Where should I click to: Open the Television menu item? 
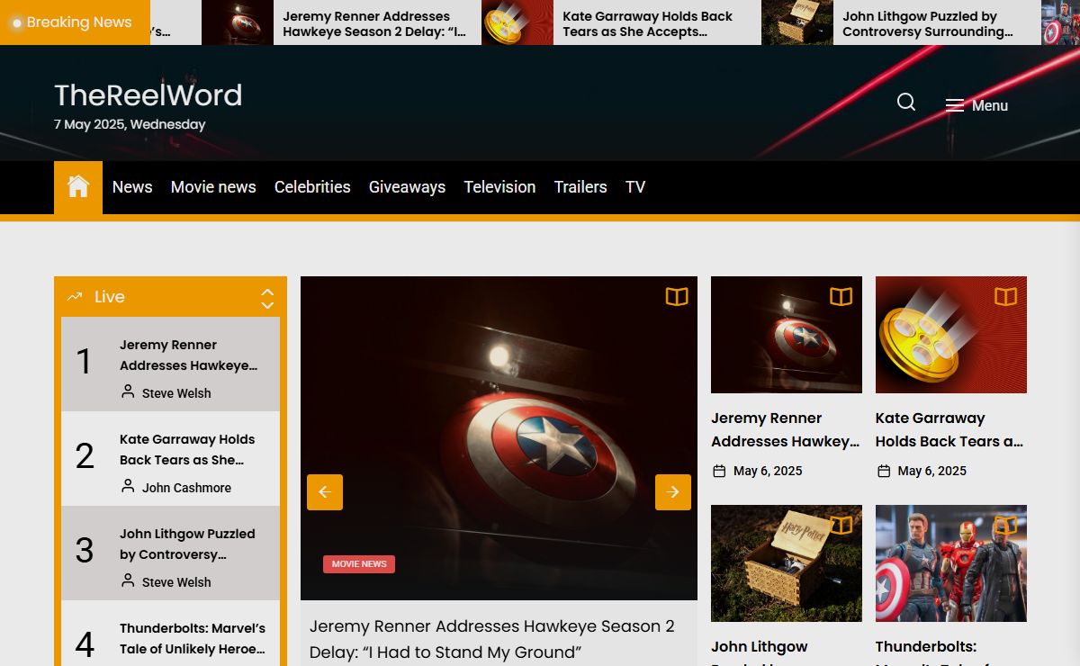pyautogui.click(x=499, y=187)
